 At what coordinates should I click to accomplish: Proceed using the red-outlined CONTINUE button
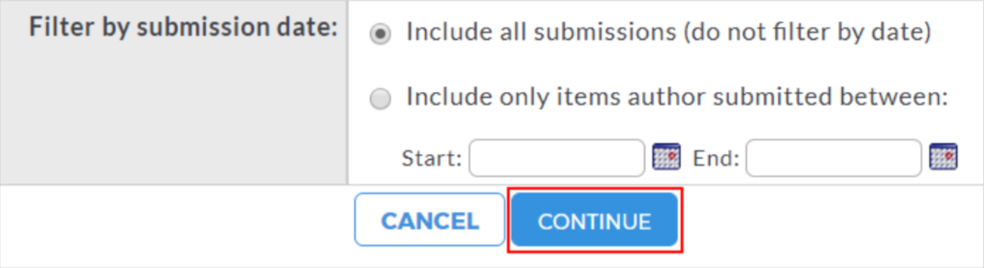click(594, 220)
